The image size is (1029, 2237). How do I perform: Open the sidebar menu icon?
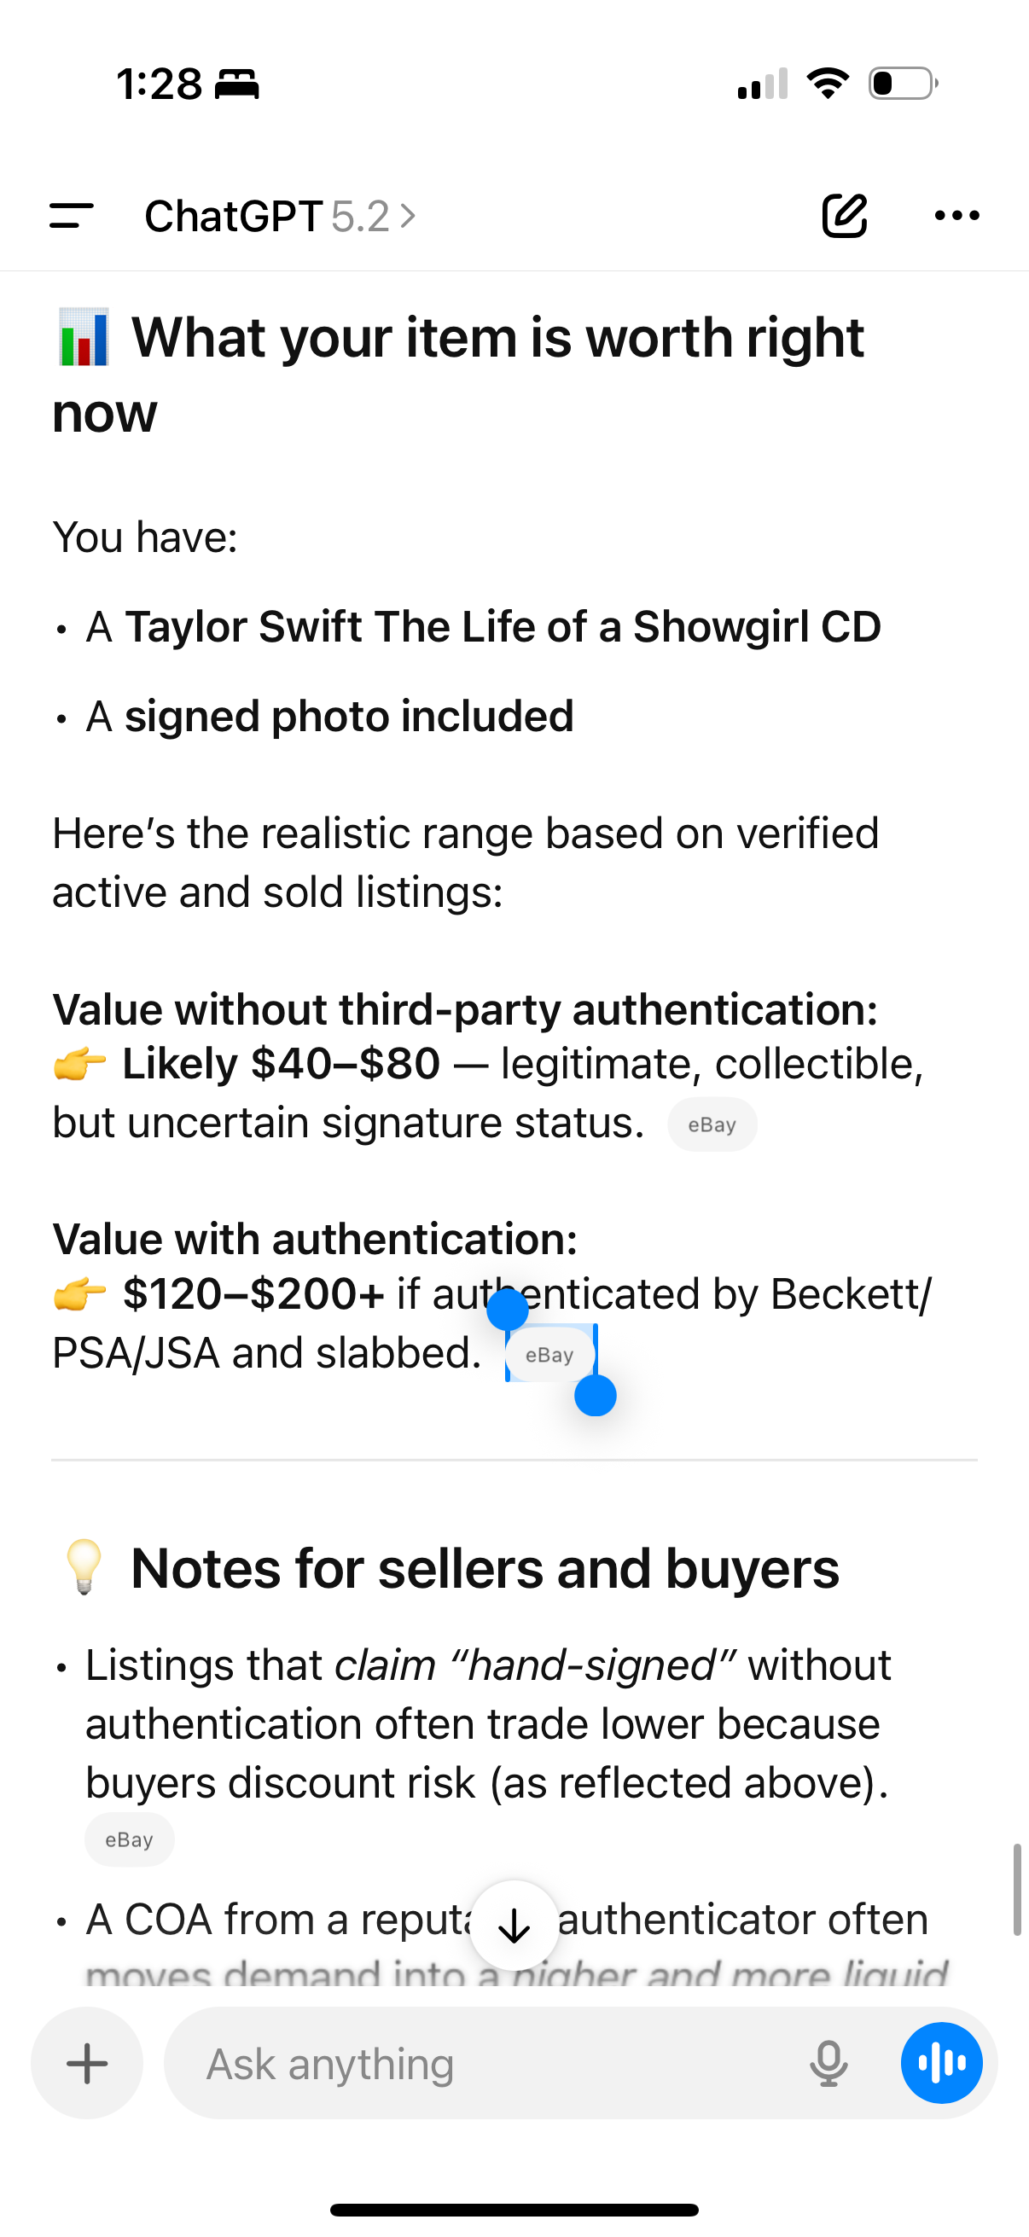point(71,215)
